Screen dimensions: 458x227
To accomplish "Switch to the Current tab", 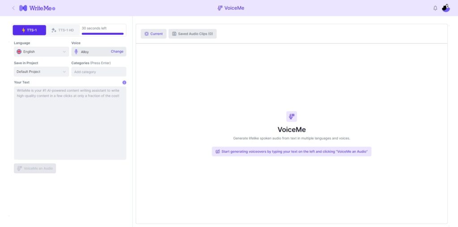I will 153,34.
